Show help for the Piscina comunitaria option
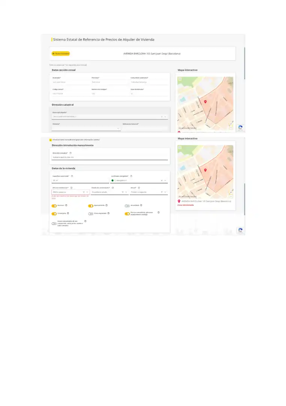The image size is (286, 406). 159,212
